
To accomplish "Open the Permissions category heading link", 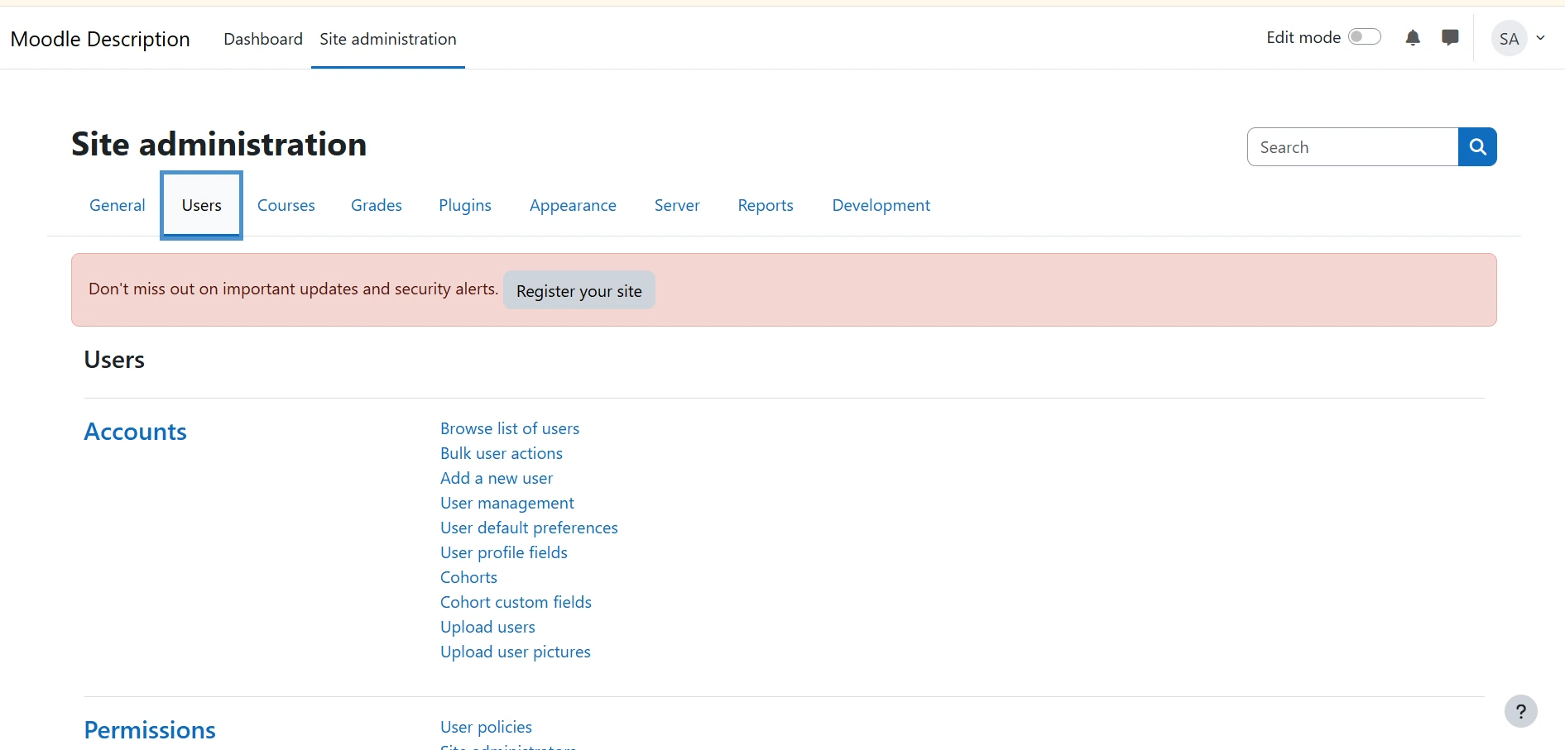I will click(150, 730).
